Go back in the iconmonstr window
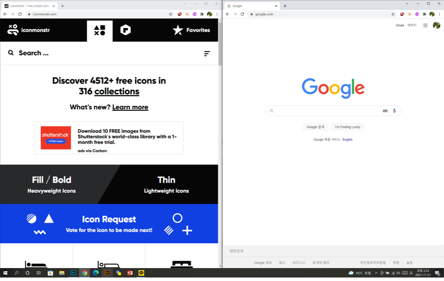The height and width of the screenshot is (281, 444). tap(5, 14)
